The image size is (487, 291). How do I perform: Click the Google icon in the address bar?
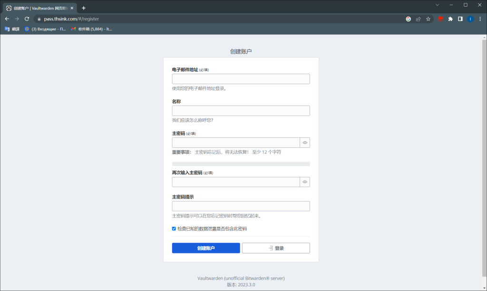408,19
